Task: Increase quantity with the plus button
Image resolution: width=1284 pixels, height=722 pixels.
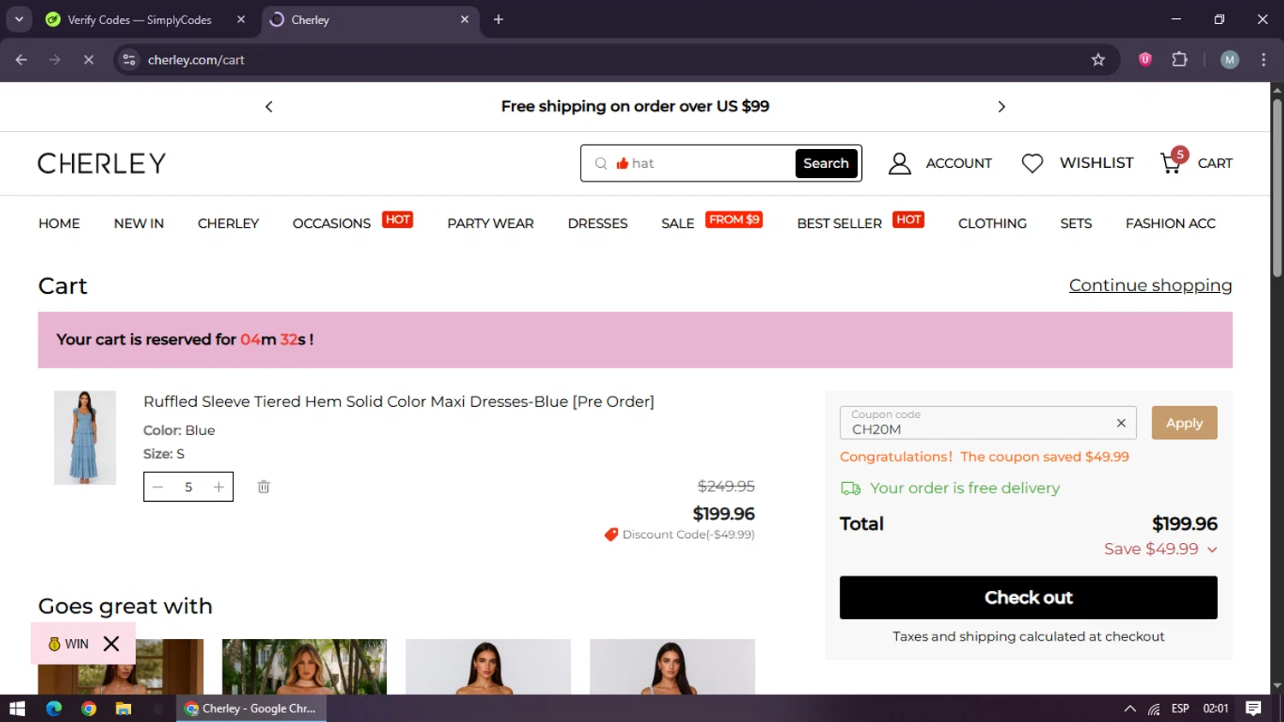Action: click(219, 487)
